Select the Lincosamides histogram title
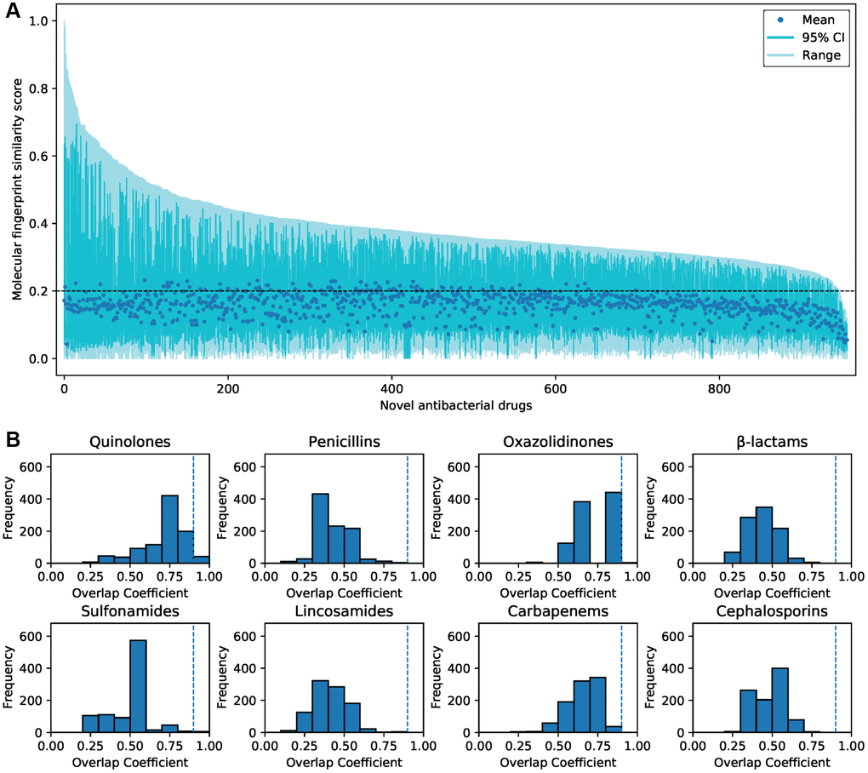Screen dimensions: 868x773 coord(344,612)
